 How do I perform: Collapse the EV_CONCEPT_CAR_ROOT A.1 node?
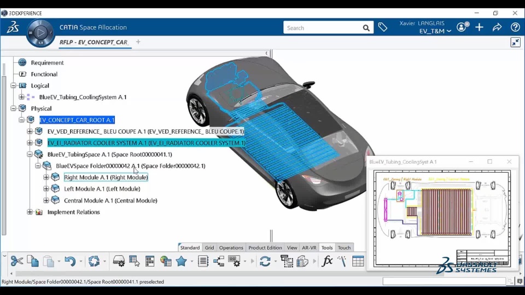22,120
